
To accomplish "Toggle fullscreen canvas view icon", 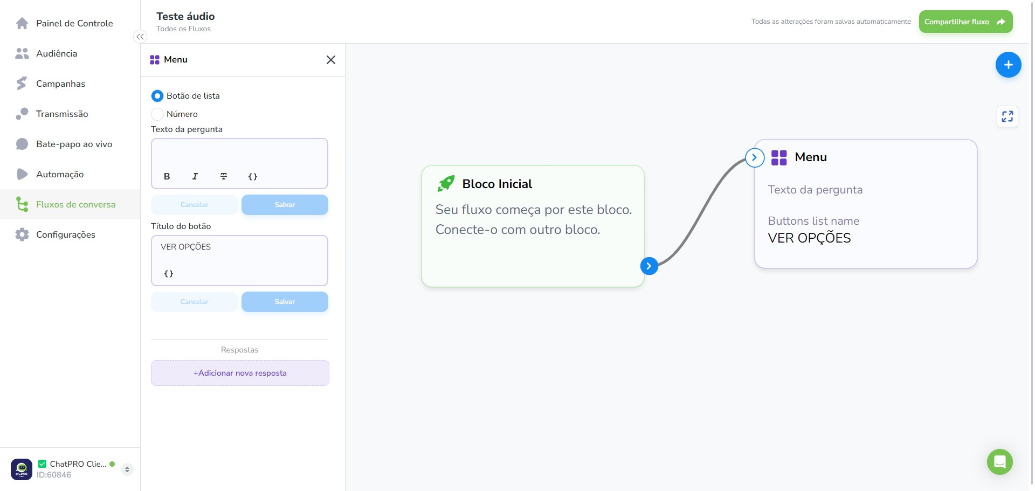I will point(1007,116).
